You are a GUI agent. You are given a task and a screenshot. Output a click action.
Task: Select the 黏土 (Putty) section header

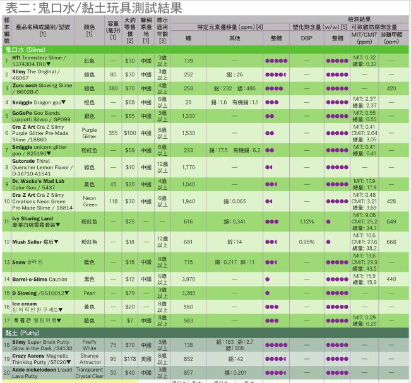pos(206,333)
